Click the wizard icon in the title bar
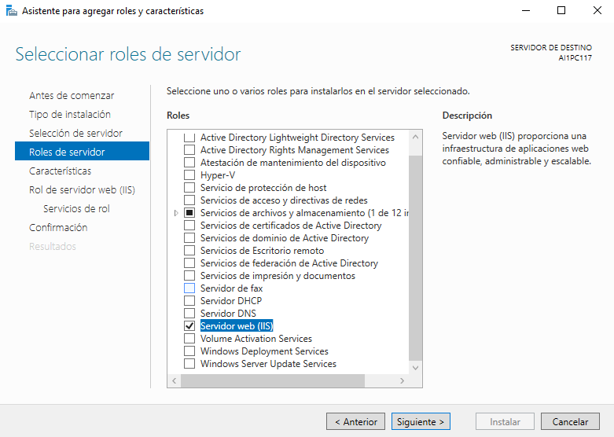The width and height of the screenshot is (614, 437). tap(12, 10)
